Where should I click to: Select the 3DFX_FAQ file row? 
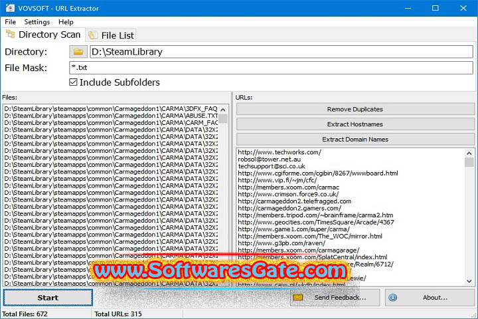point(111,109)
